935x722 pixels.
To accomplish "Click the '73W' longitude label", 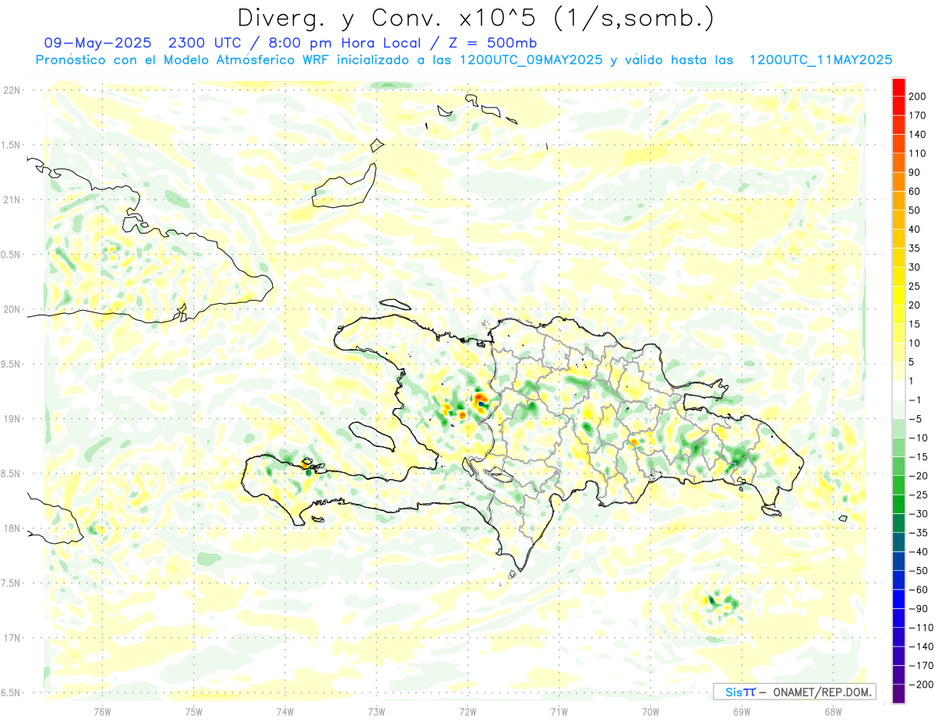I will tap(376, 711).
